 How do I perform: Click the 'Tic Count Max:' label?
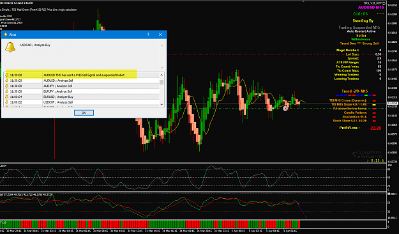(348, 70)
